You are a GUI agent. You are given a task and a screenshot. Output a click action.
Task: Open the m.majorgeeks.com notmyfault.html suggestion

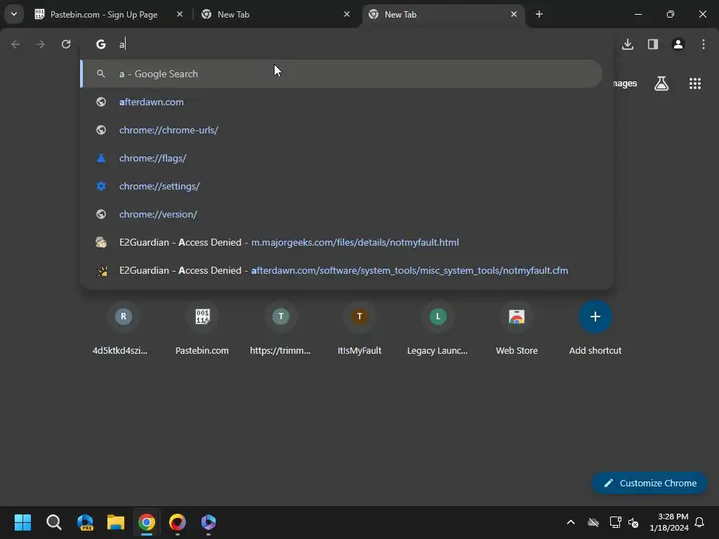(342, 242)
